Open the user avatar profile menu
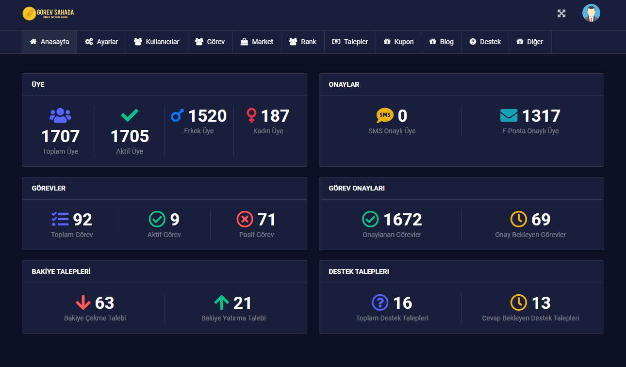 (x=591, y=13)
